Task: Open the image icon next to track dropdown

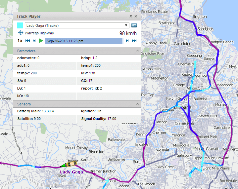Action: [134, 25]
